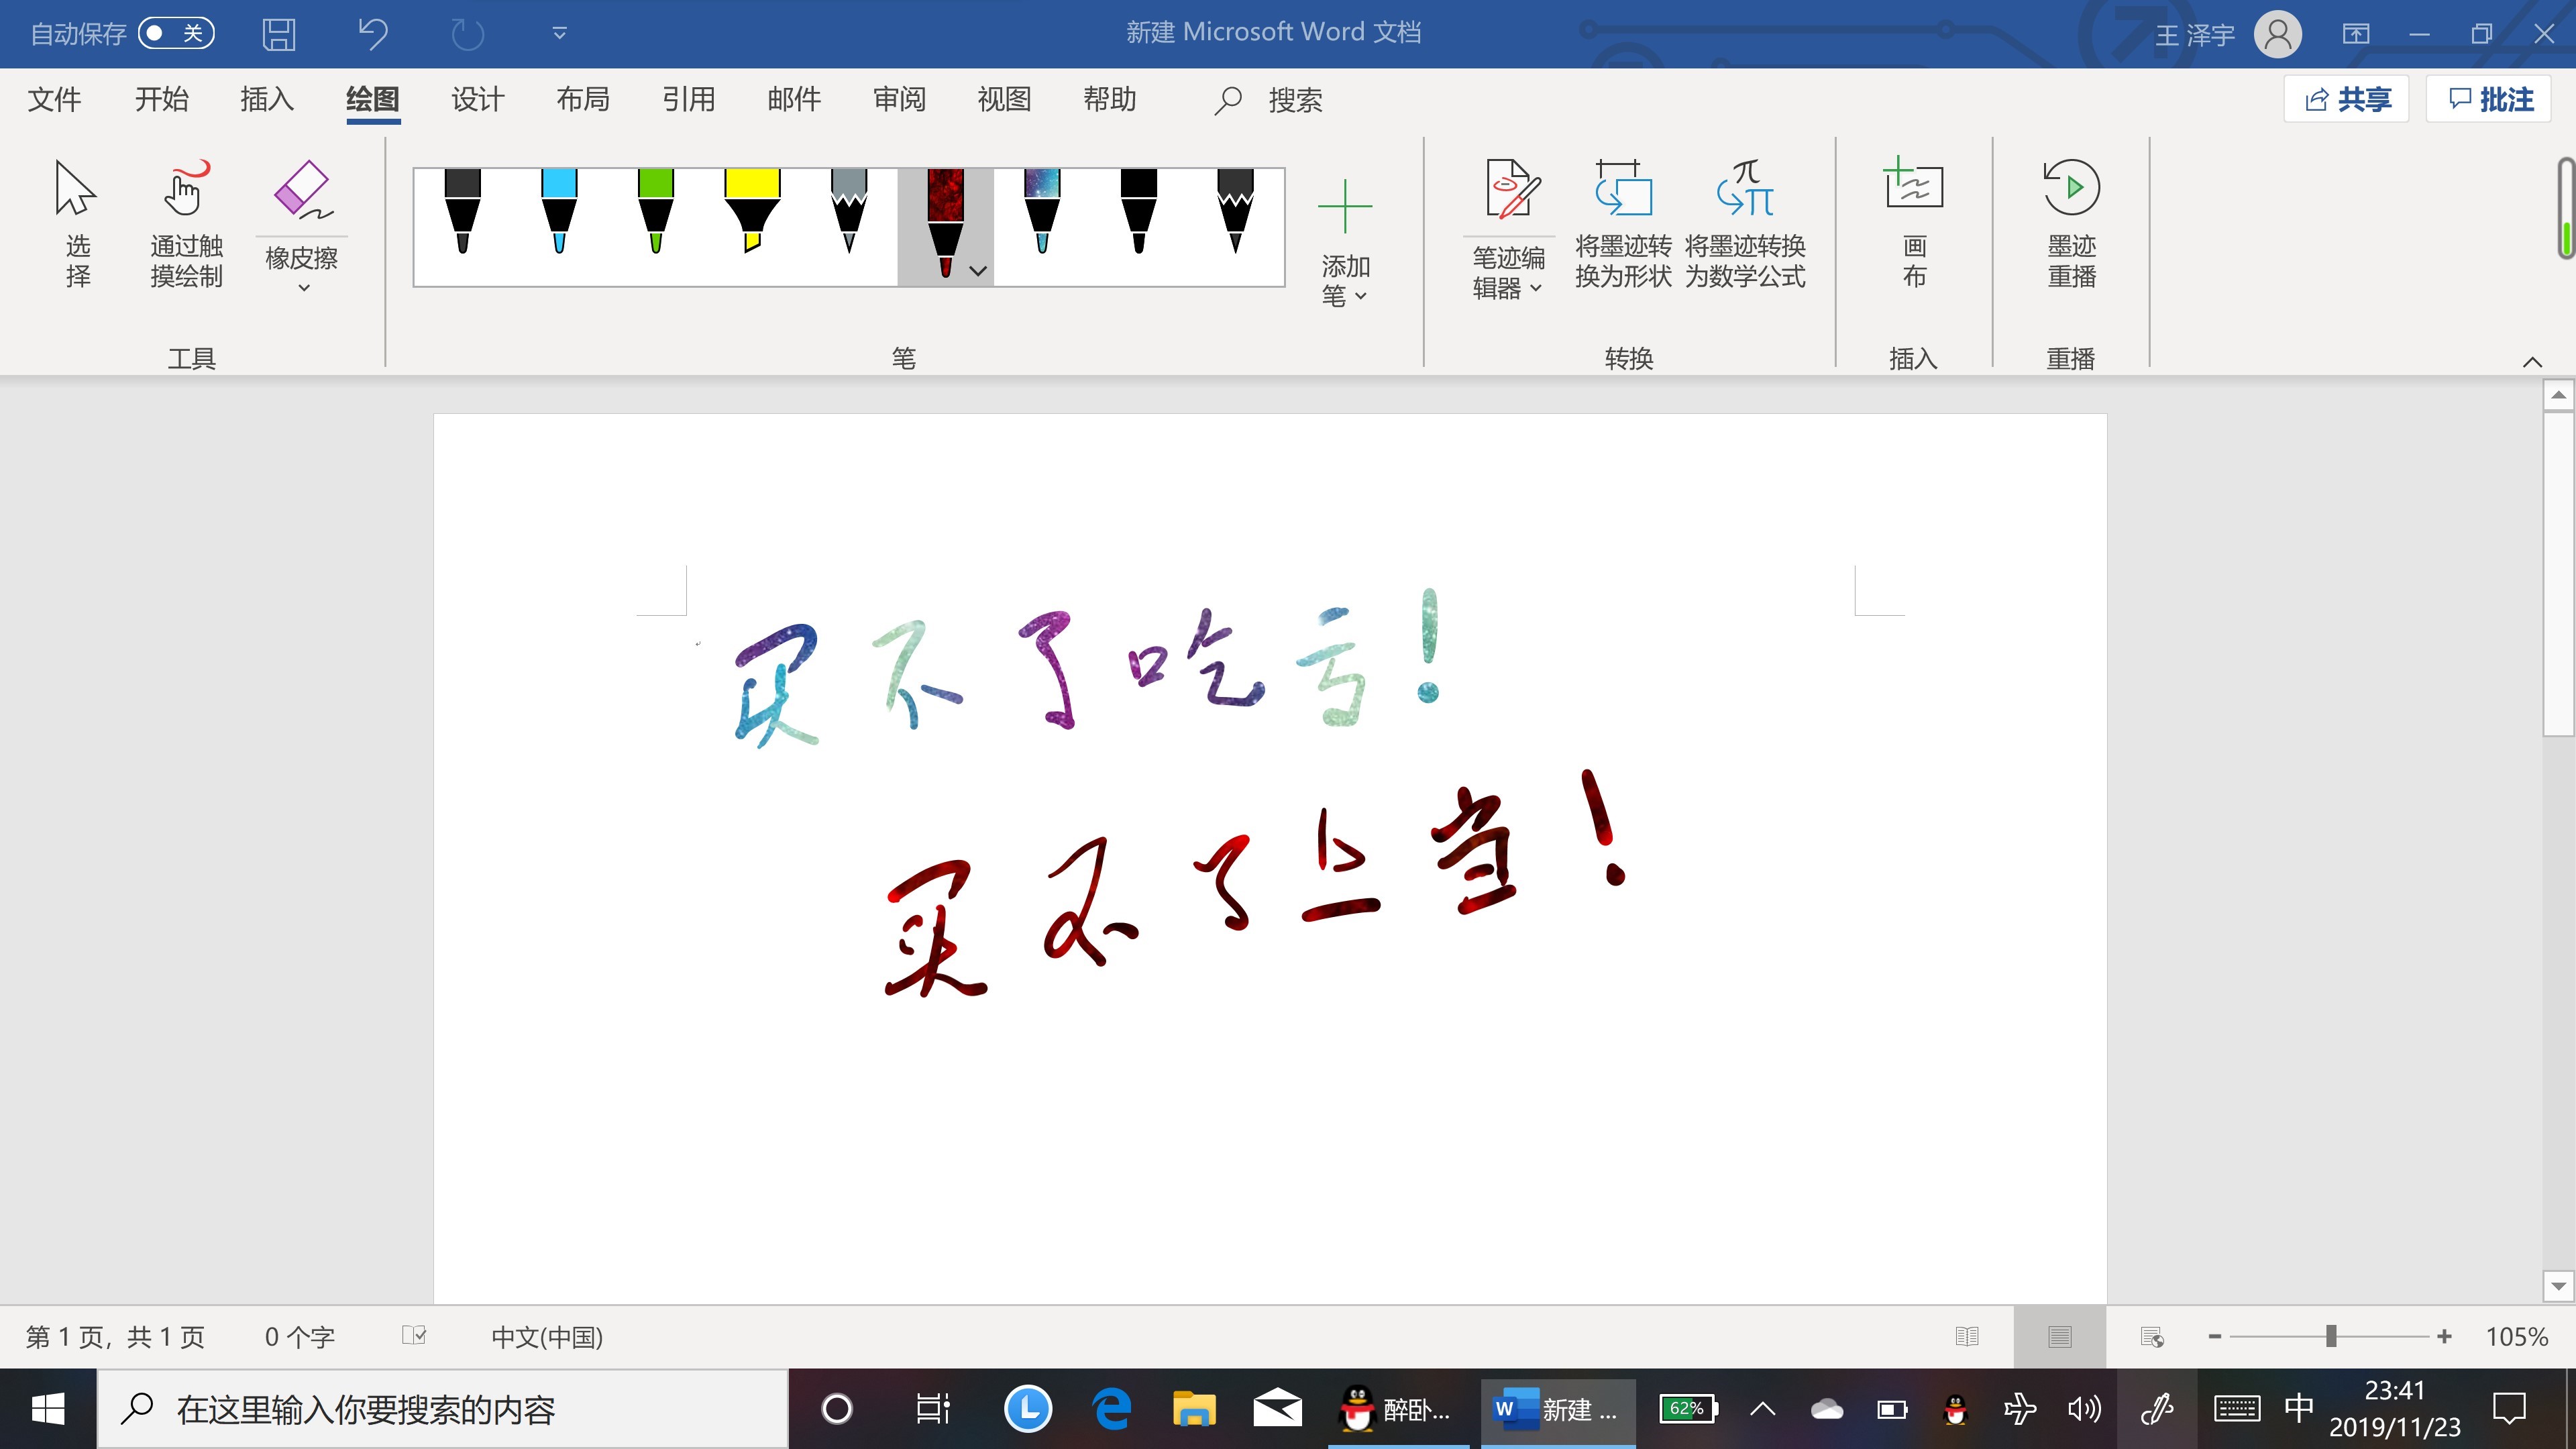The image size is (2576, 1449).
Task: Open proofing check icon
Action: click(414, 1336)
